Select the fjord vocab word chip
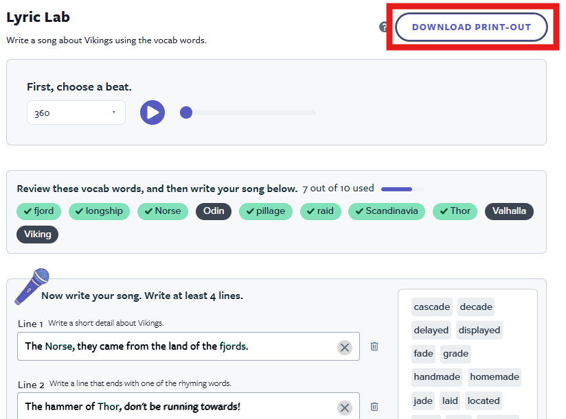The width and height of the screenshot is (566, 419). (38, 211)
